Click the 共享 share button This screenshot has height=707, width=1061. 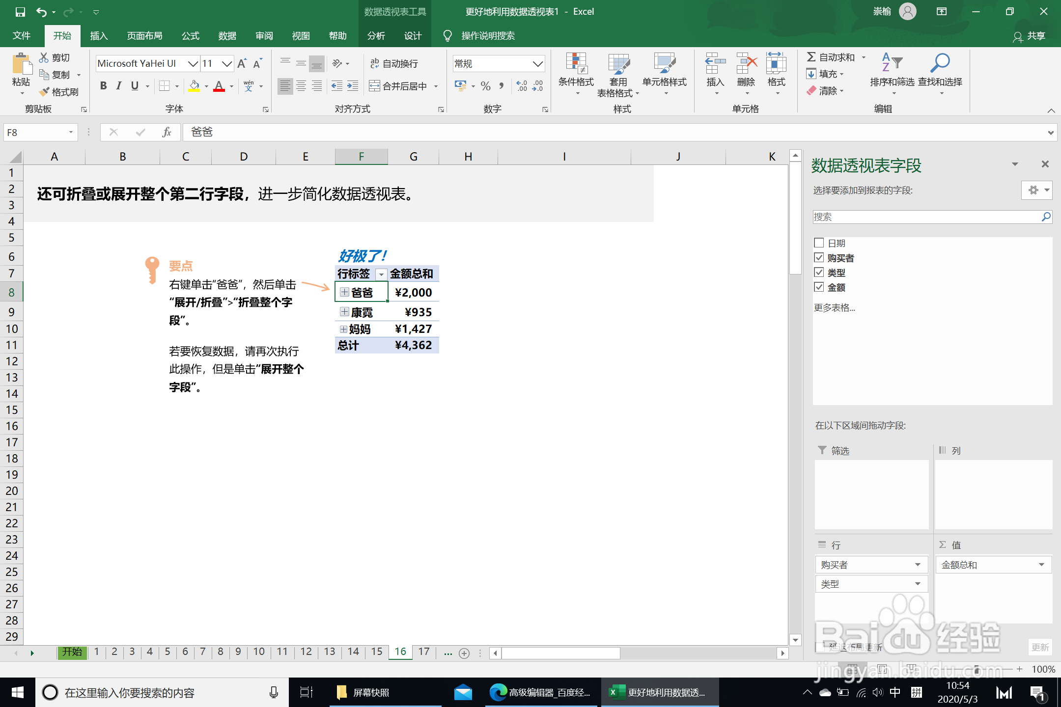point(1029,36)
